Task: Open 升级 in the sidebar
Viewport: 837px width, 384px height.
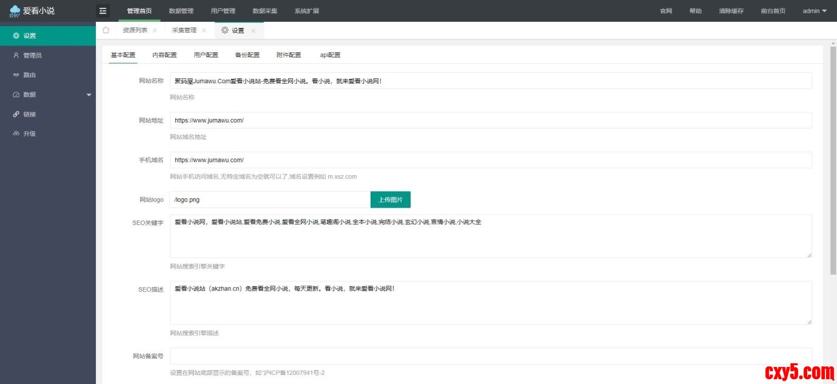Action: 29,134
